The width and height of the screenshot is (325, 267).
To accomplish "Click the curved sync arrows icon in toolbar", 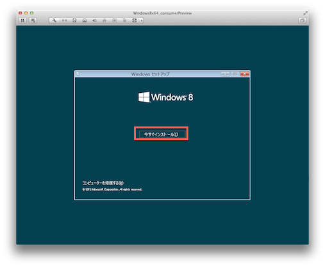I will 135,20.
